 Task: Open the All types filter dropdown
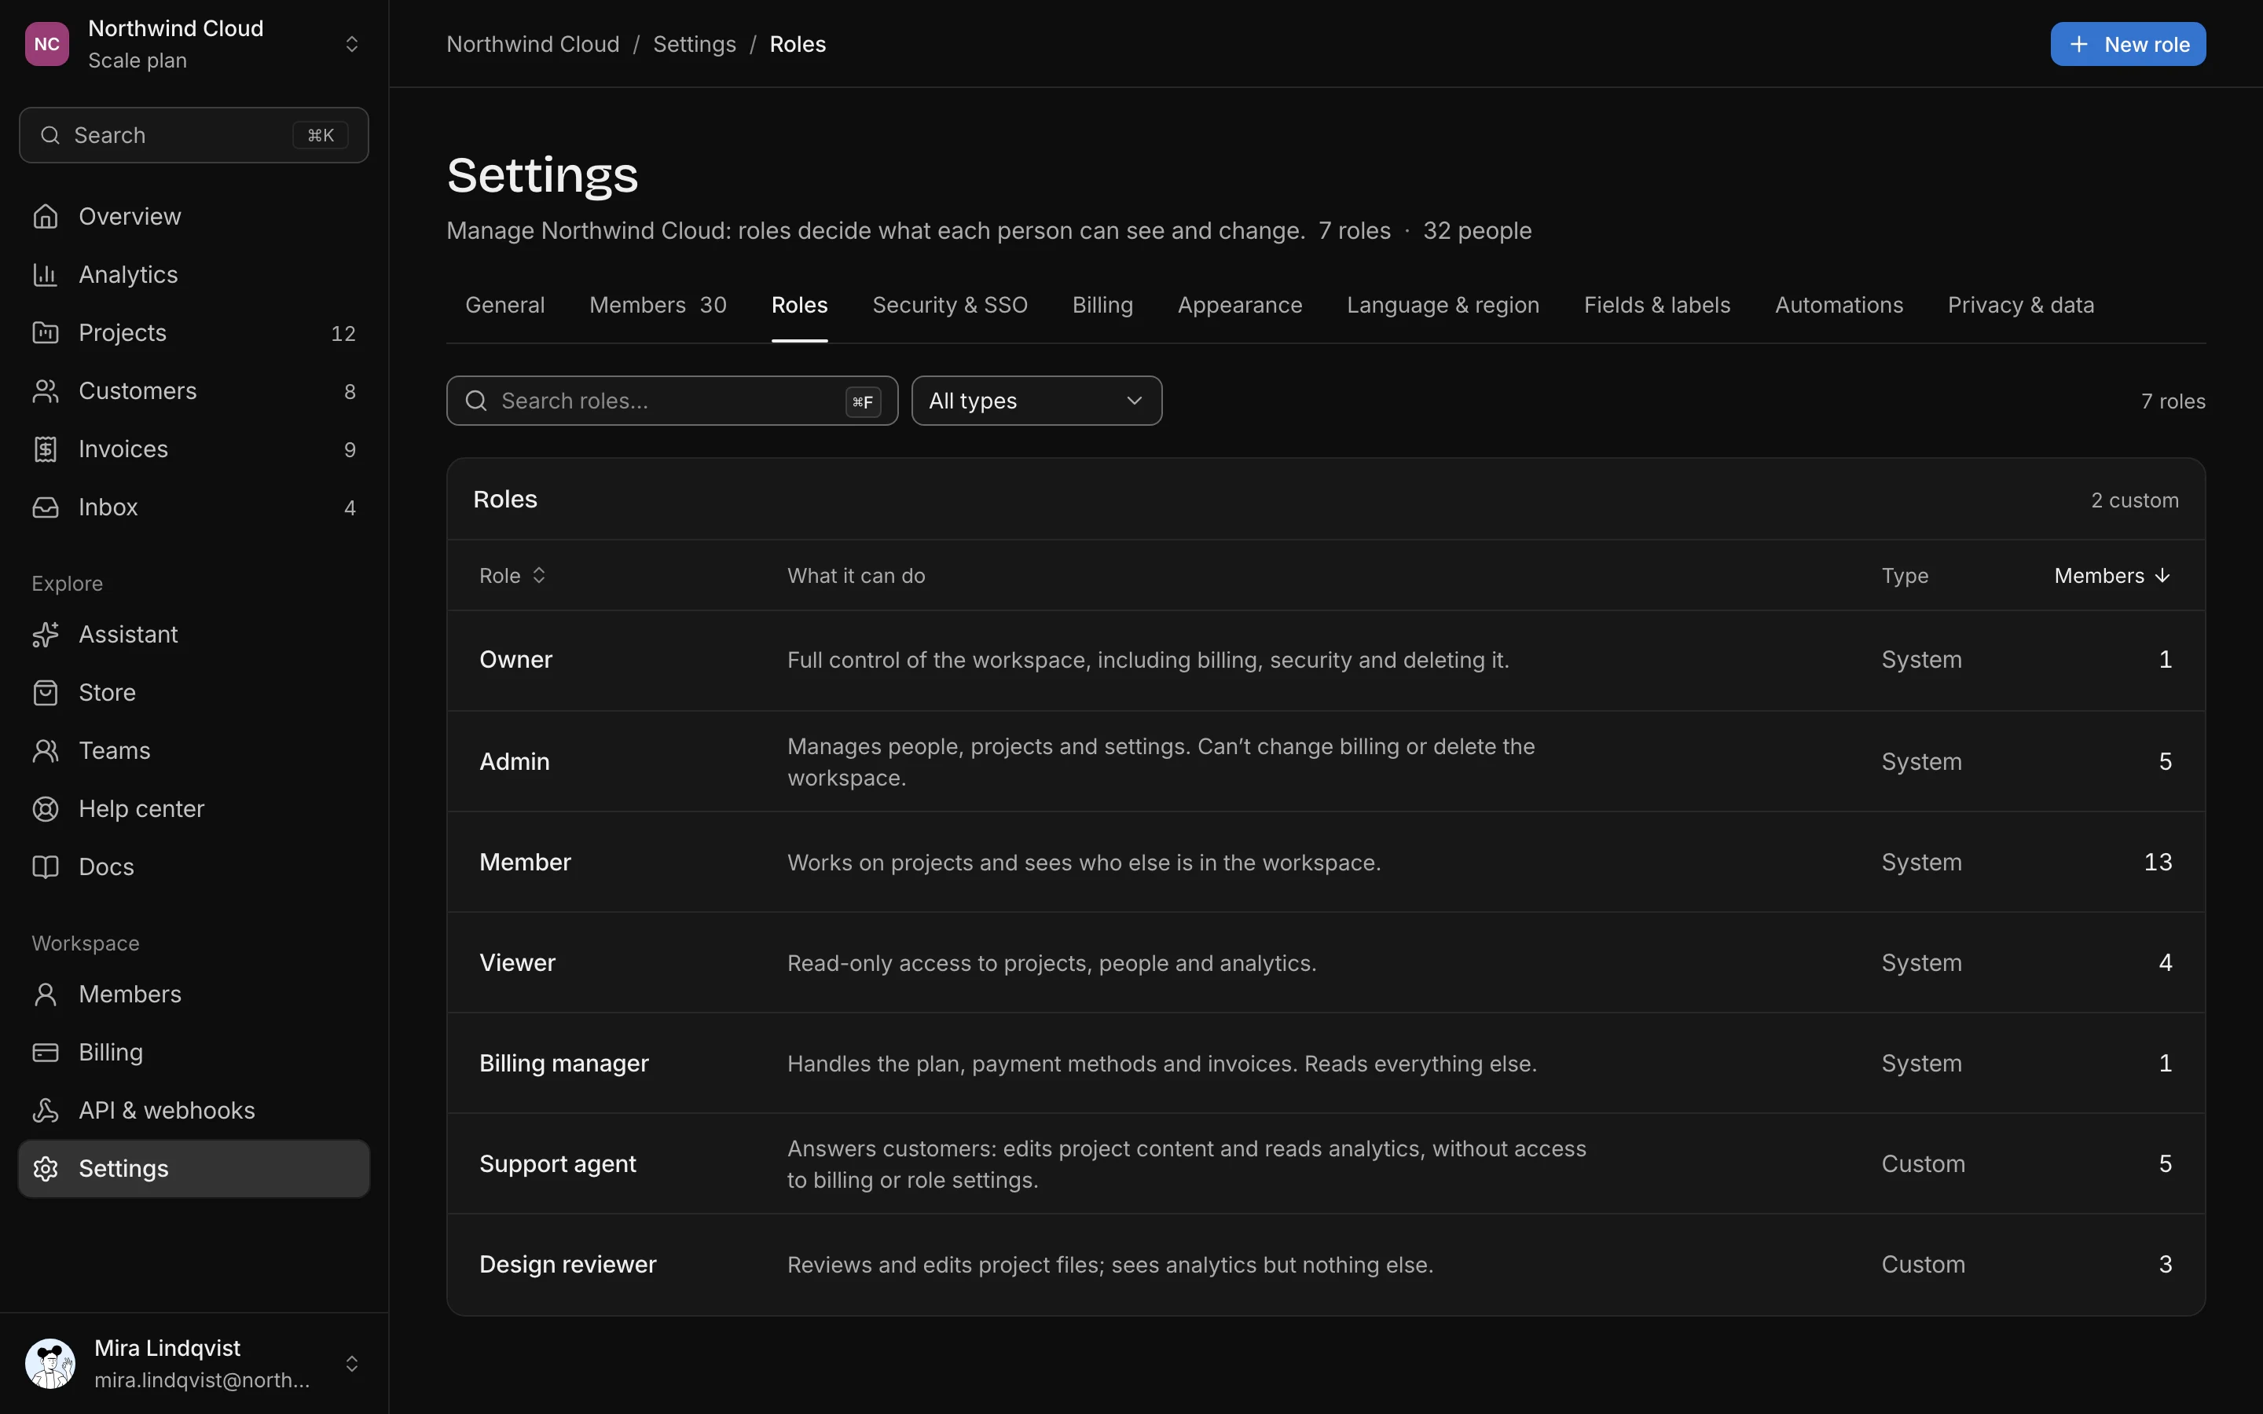tap(1036, 401)
